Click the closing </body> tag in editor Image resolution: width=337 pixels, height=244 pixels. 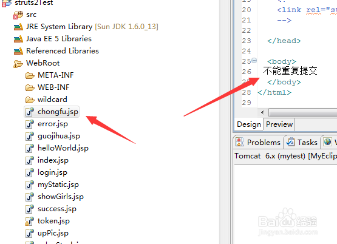[284, 82]
